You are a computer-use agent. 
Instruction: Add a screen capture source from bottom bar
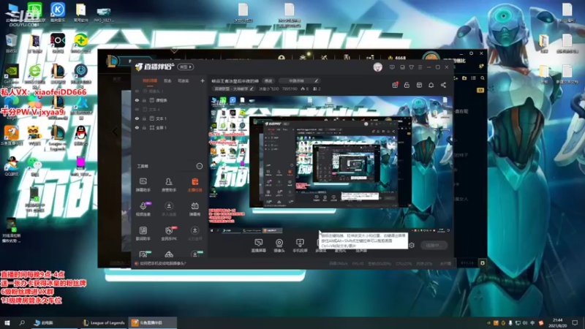(x=258, y=246)
